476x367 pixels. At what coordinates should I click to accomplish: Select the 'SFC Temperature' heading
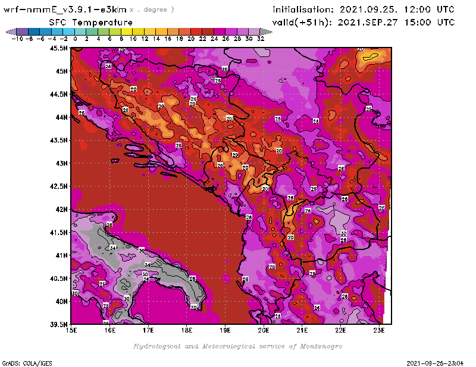(x=91, y=23)
